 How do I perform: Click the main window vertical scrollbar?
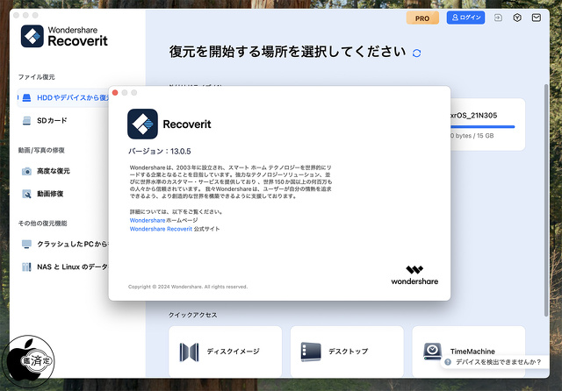pyautogui.click(x=546, y=201)
